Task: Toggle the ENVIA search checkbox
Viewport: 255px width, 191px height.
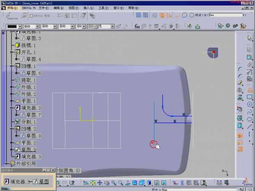Action: click(x=32, y=16)
